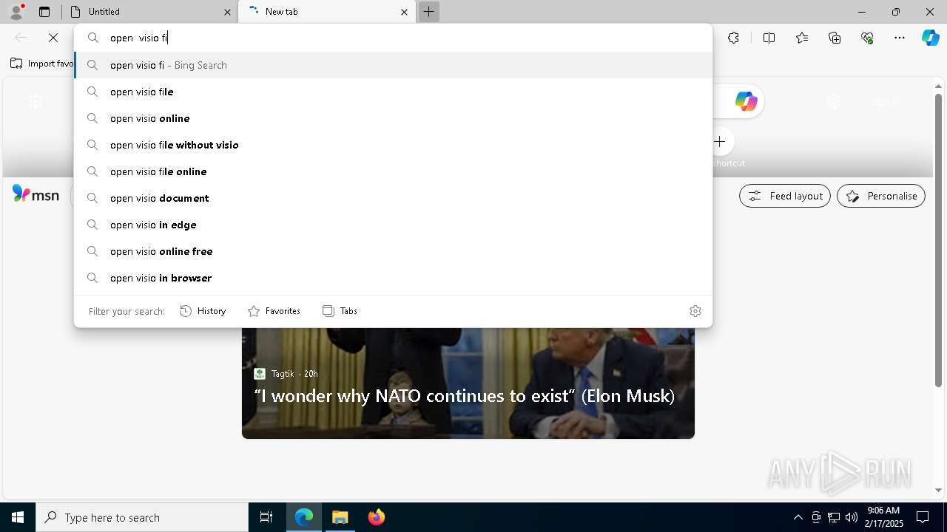The height and width of the screenshot is (532, 947).
Task: Open the Windows Start menu
Action: tap(18, 517)
